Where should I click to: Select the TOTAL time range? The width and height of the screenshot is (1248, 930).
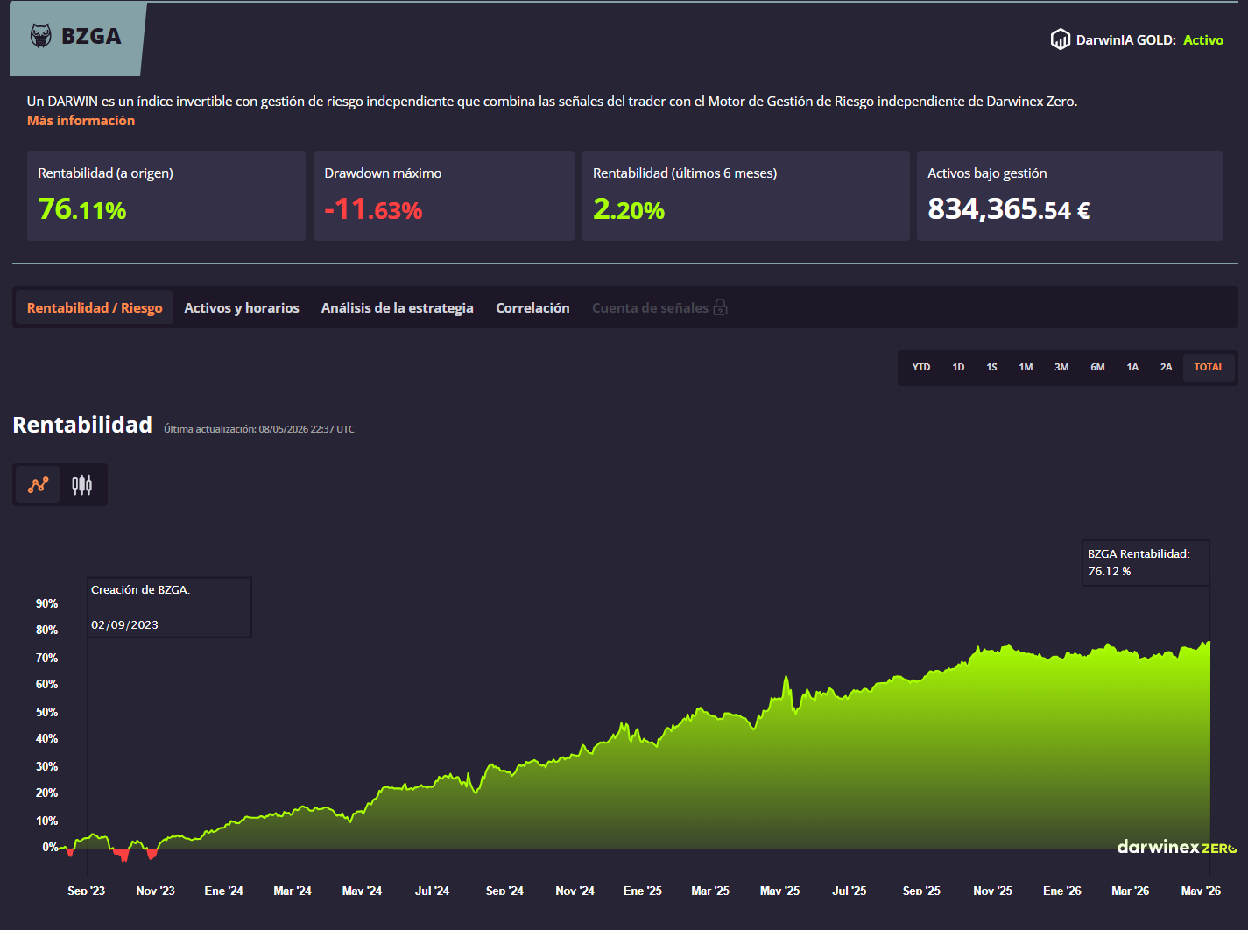coord(1209,368)
